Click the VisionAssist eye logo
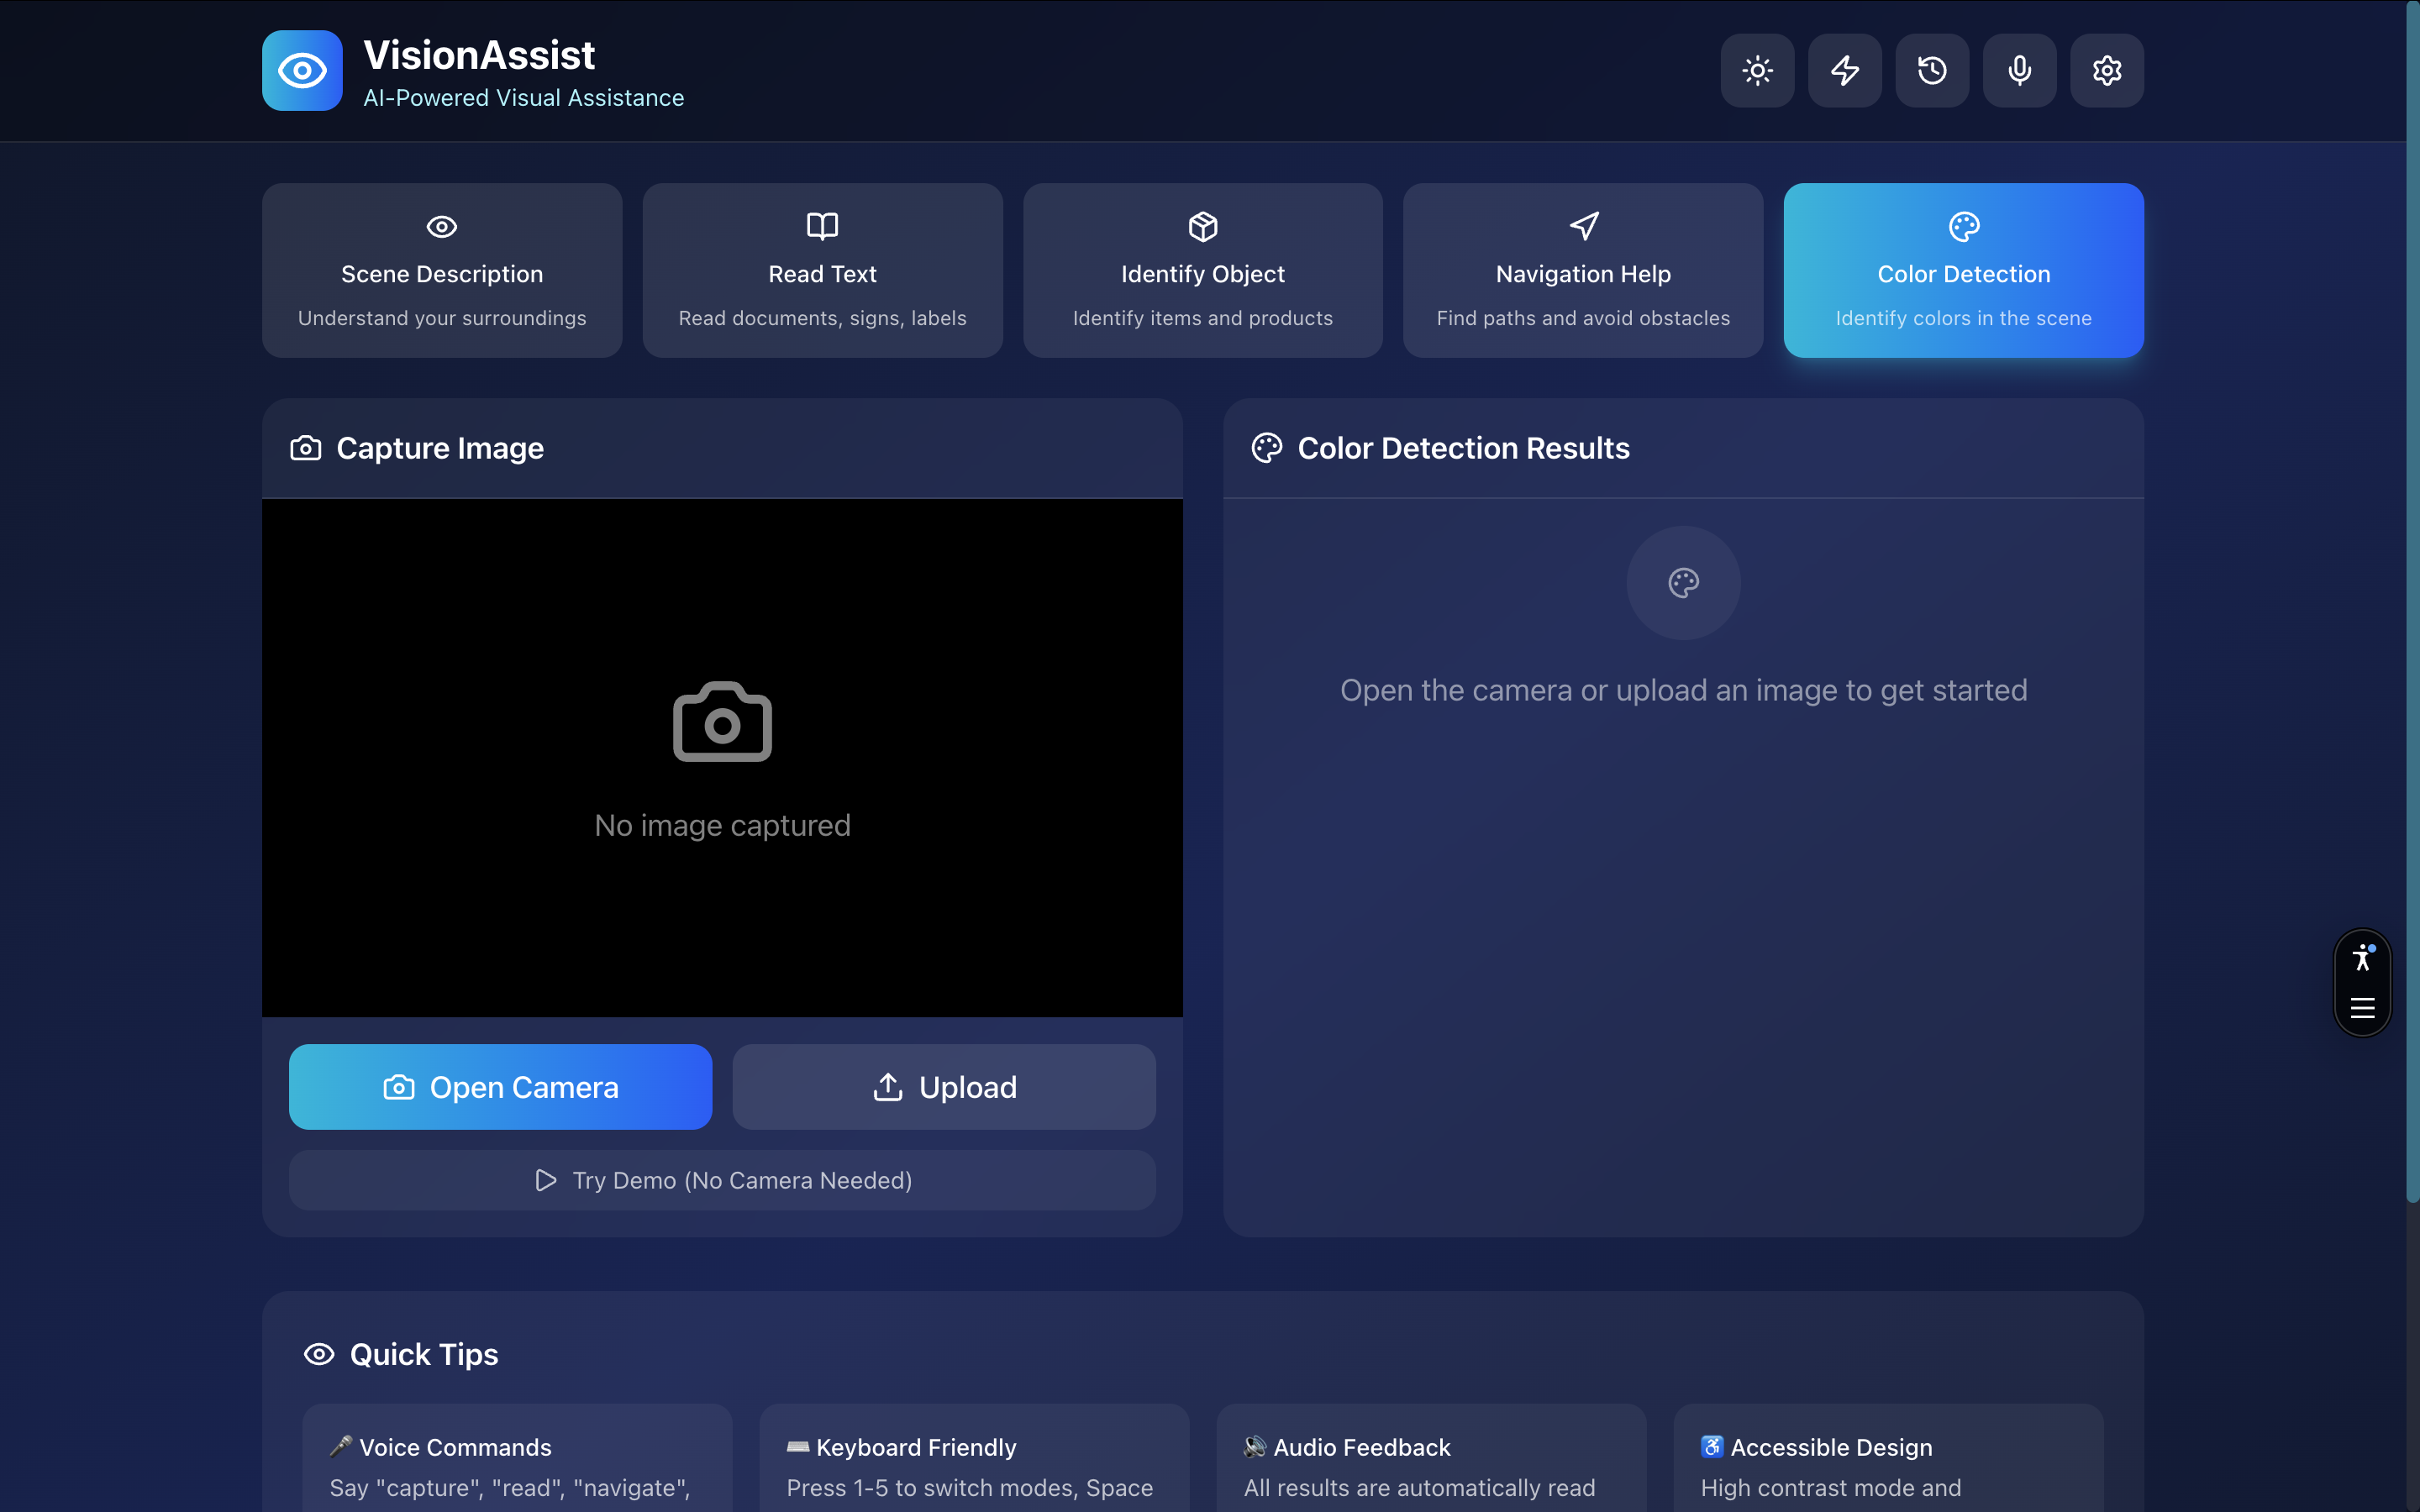The height and width of the screenshot is (1512, 2420). coord(302,70)
